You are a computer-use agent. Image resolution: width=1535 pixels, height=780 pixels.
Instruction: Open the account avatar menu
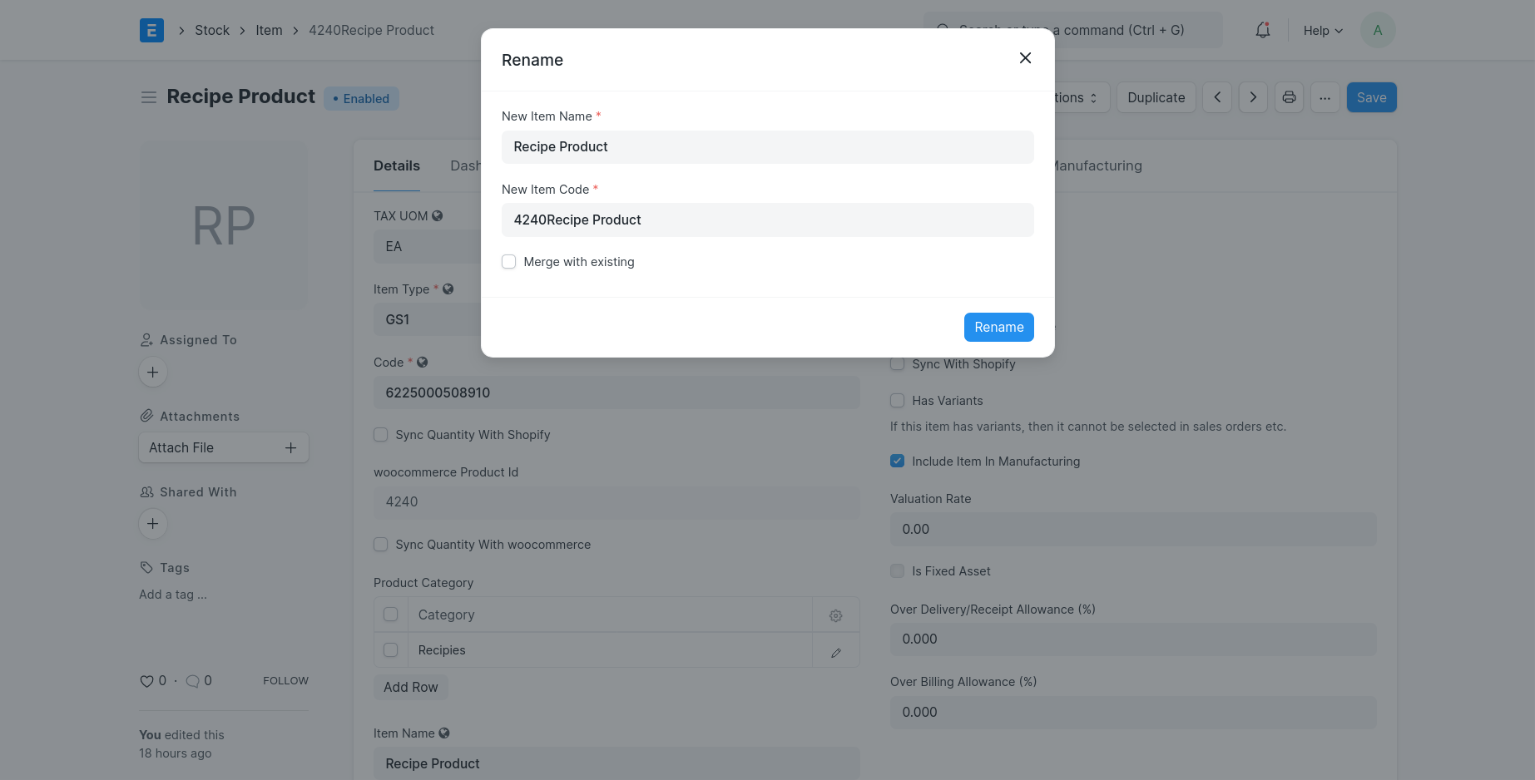[x=1378, y=30]
